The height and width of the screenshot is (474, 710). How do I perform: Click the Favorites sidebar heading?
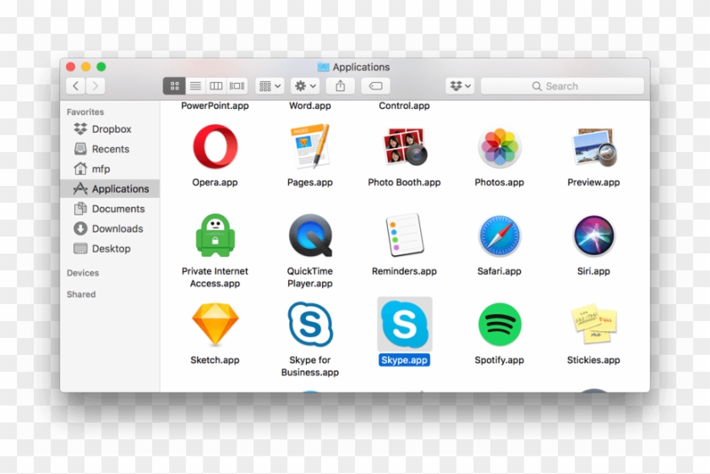pyautogui.click(x=85, y=112)
